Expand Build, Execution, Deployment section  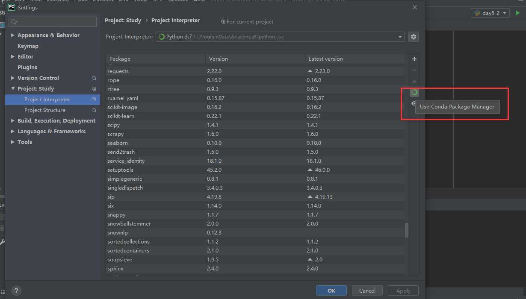pyautogui.click(x=13, y=121)
